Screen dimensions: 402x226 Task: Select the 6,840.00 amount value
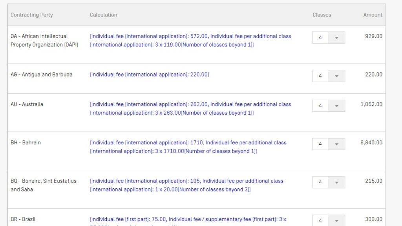pyautogui.click(x=371, y=143)
